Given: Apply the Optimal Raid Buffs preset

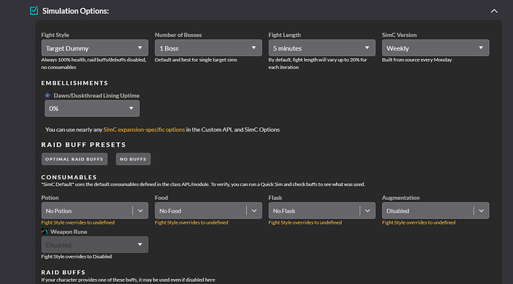Looking at the screenshot, I should (74, 159).
